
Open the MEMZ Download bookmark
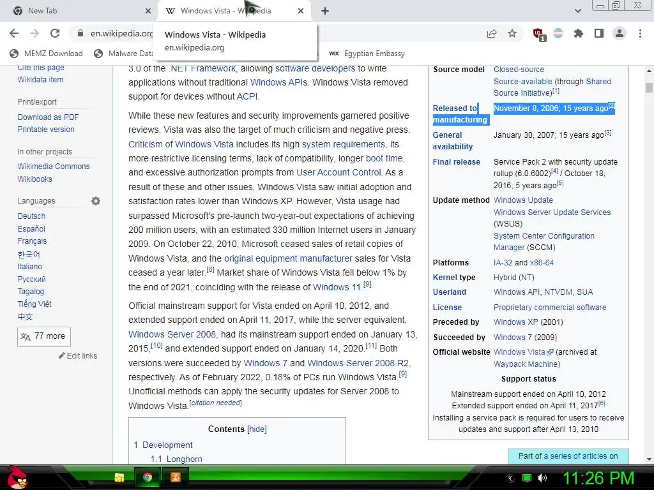coord(46,54)
